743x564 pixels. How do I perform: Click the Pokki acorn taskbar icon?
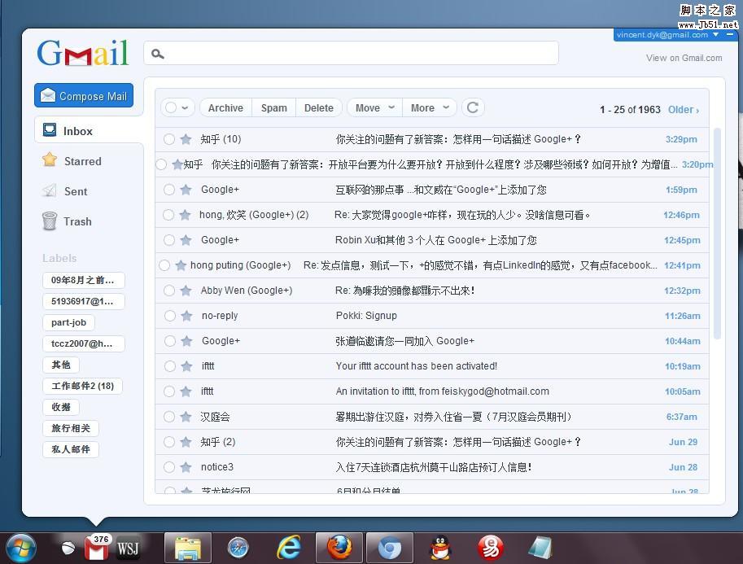tap(68, 549)
